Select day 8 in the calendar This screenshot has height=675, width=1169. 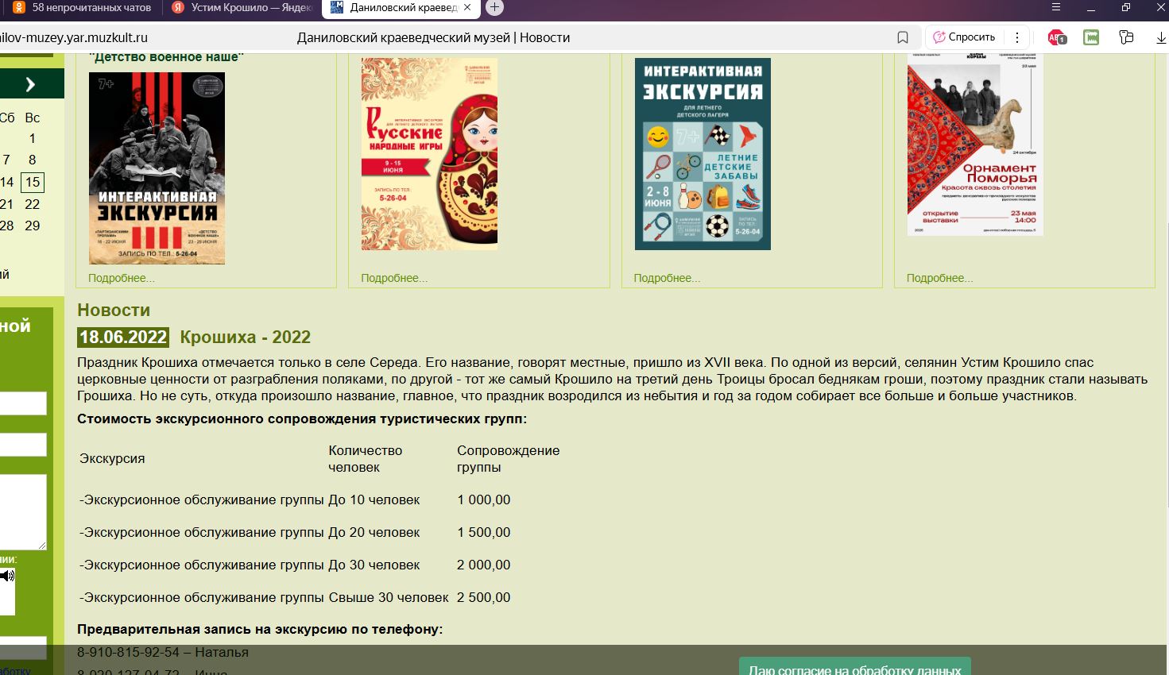(x=32, y=160)
